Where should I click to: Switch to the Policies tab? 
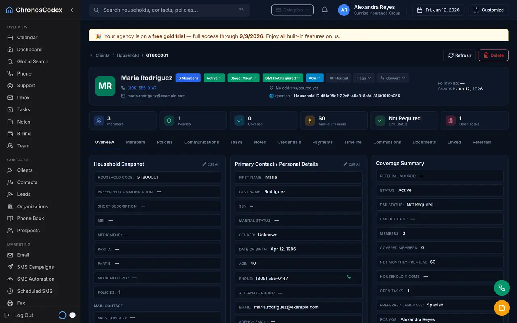coord(164,142)
